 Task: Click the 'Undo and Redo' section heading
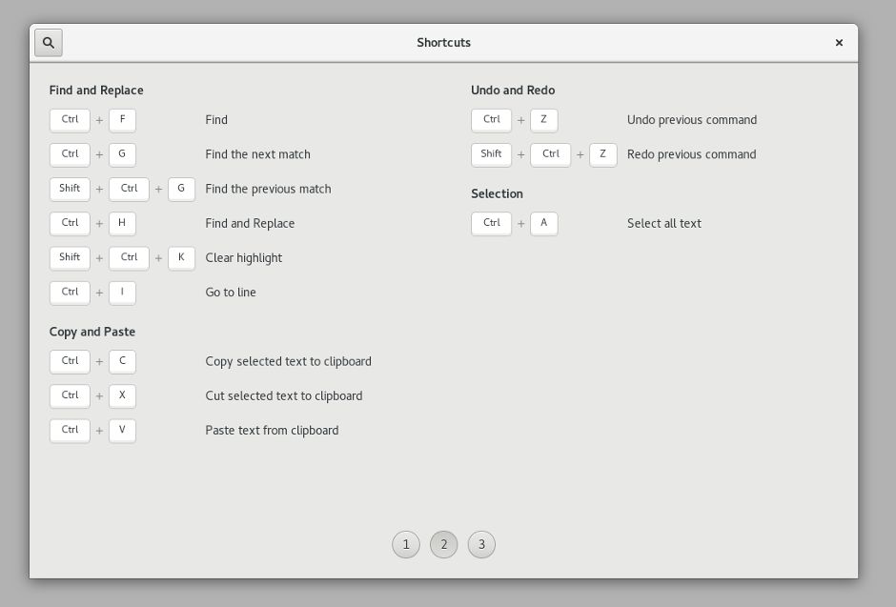point(513,91)
